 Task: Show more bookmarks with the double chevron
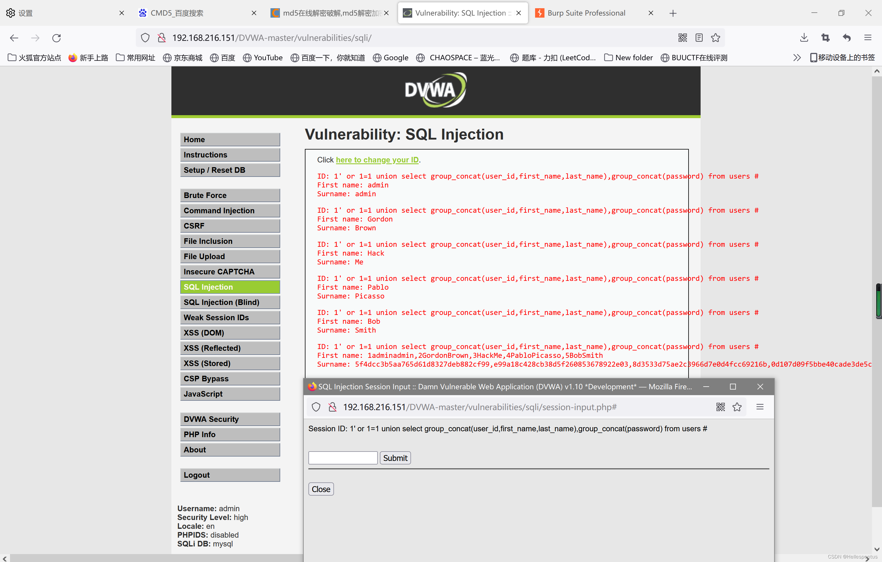797,58
